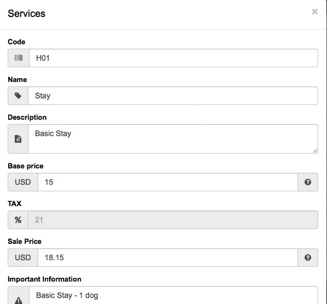
Task: Focus the Name field containing Stay
Action: coord(173,96)
